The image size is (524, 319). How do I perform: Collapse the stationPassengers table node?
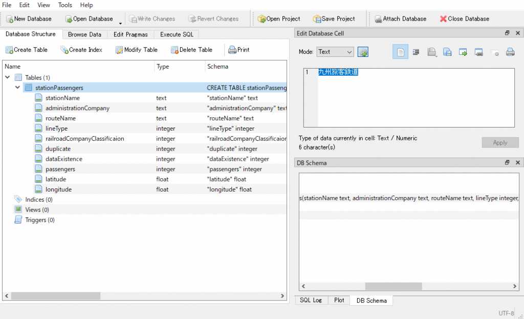[x=18, y=88]
